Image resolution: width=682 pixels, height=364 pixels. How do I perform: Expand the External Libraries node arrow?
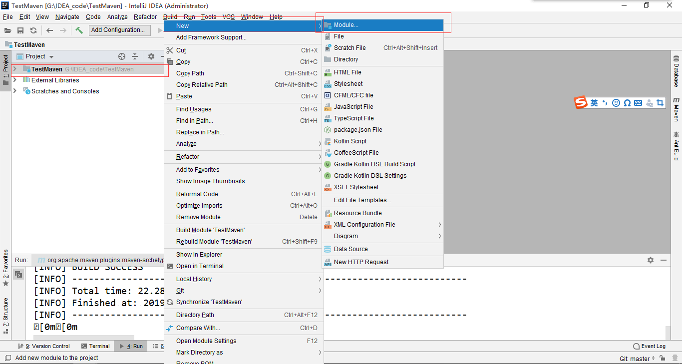click(15, 80)
